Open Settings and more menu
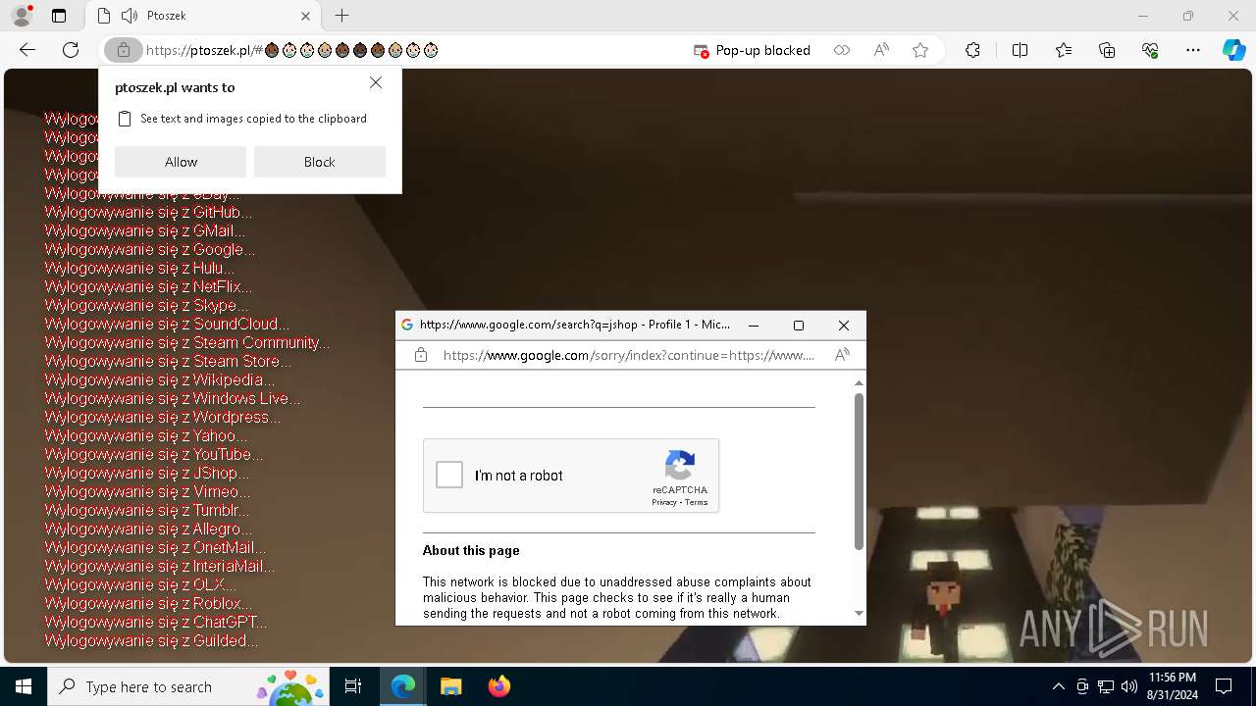The height and width of the screenshot is (706, 1256). pos(1193,50)
